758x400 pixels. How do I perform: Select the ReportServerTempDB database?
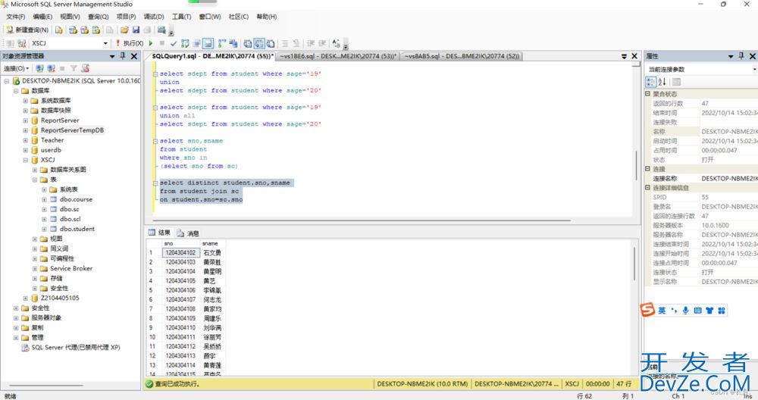pos(72,130)
